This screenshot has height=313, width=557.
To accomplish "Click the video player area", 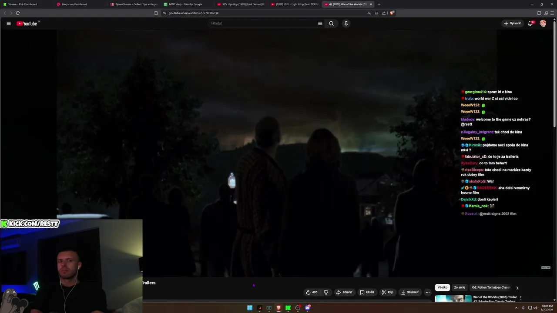I will click(276, 153).
